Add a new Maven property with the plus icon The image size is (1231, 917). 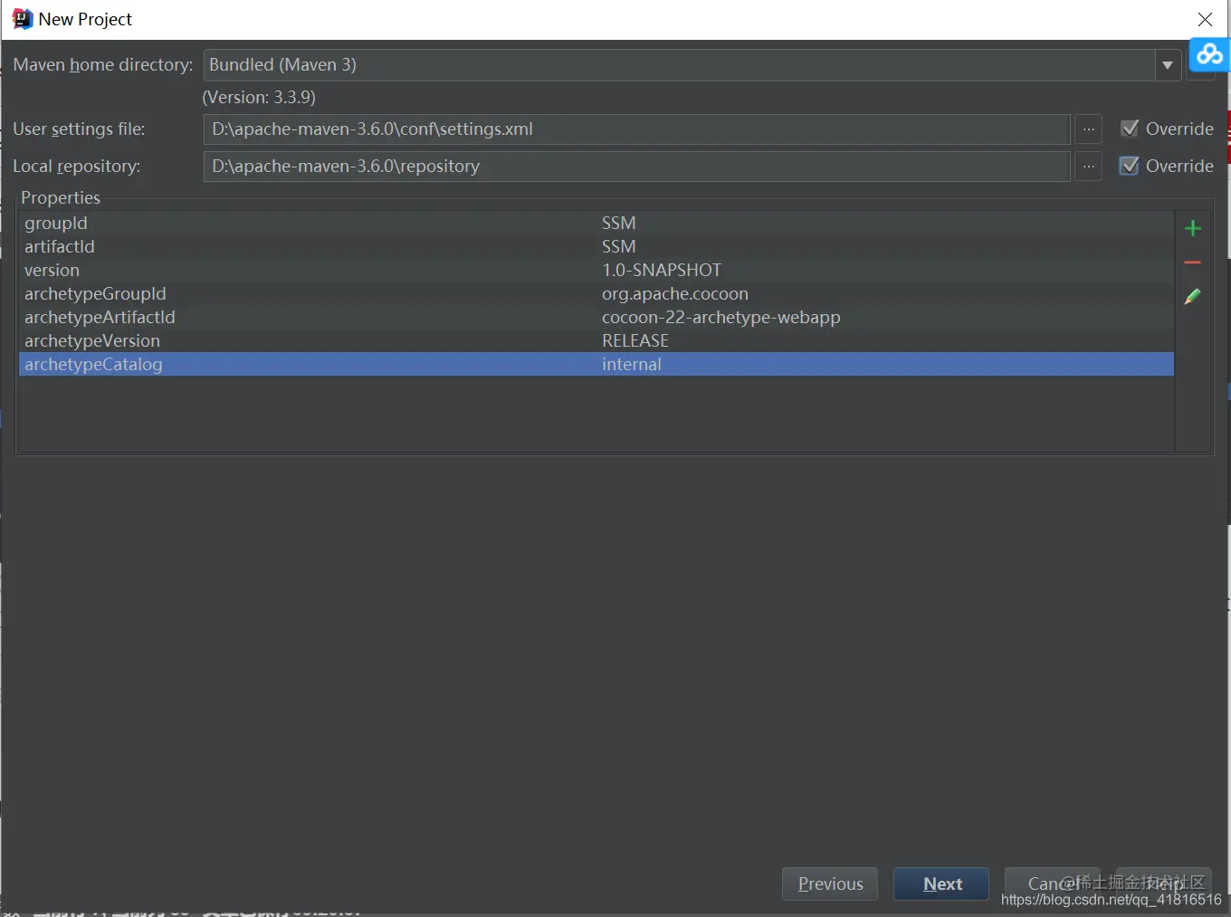(1192, 228)
